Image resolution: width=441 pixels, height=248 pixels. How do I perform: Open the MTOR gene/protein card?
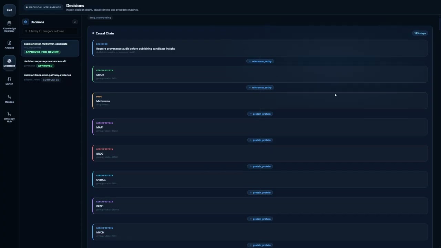(x=260, y=74)
